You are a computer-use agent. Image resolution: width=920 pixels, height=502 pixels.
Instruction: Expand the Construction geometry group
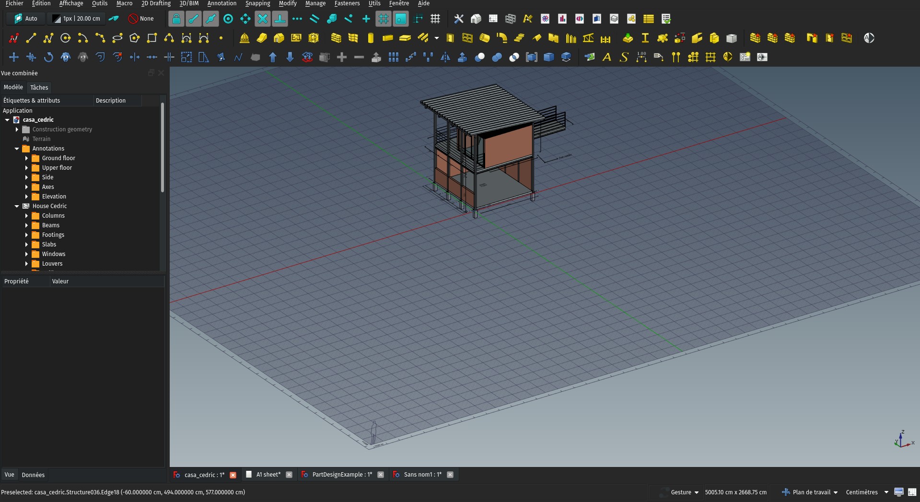17,129
